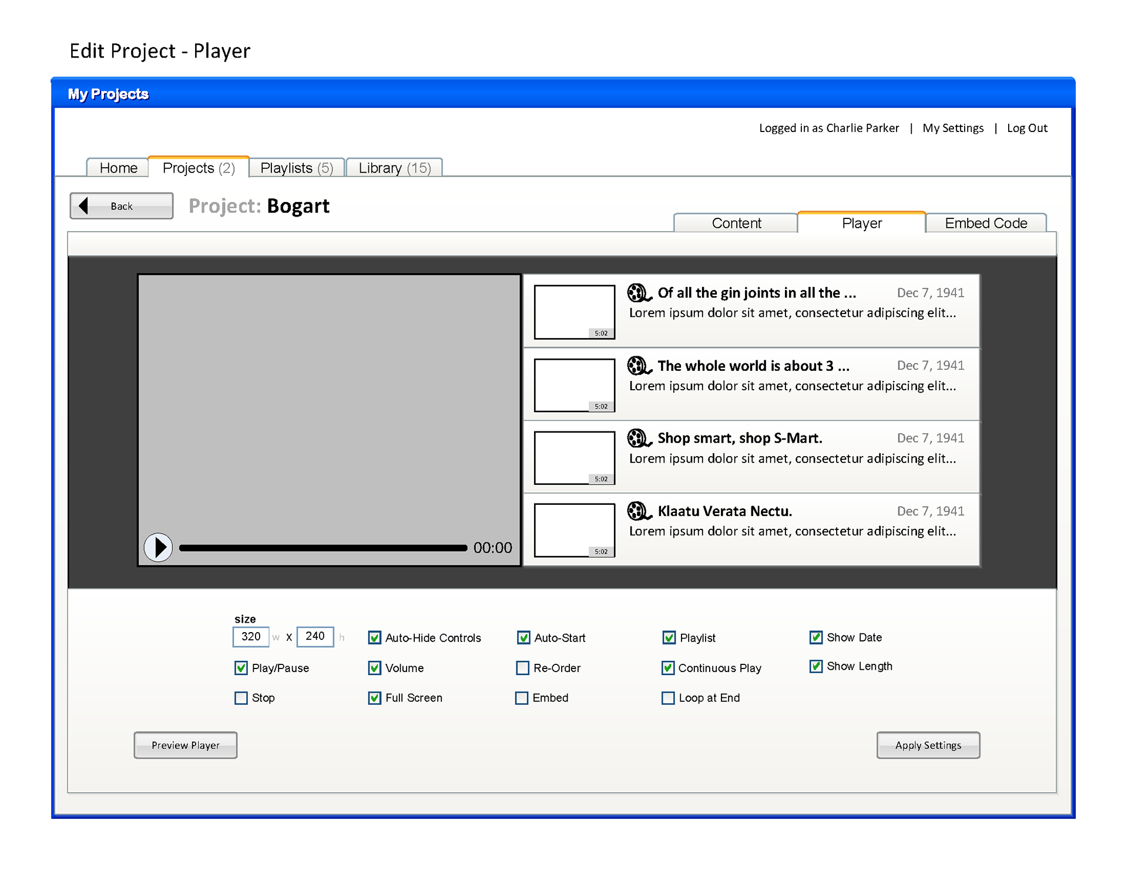Screen dimensions: 1128x871
Task: Go to the Content tab
Action: pos(736,223)
